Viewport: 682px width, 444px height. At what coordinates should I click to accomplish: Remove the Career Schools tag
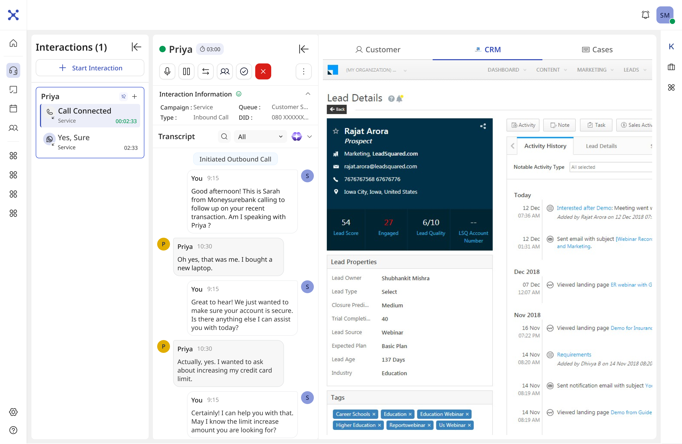[374, 414]
